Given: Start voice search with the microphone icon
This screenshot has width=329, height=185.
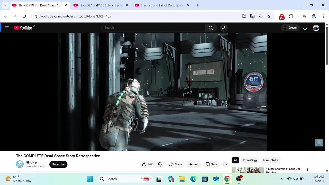Looking at the screenshot, I should tap(224, 28).
